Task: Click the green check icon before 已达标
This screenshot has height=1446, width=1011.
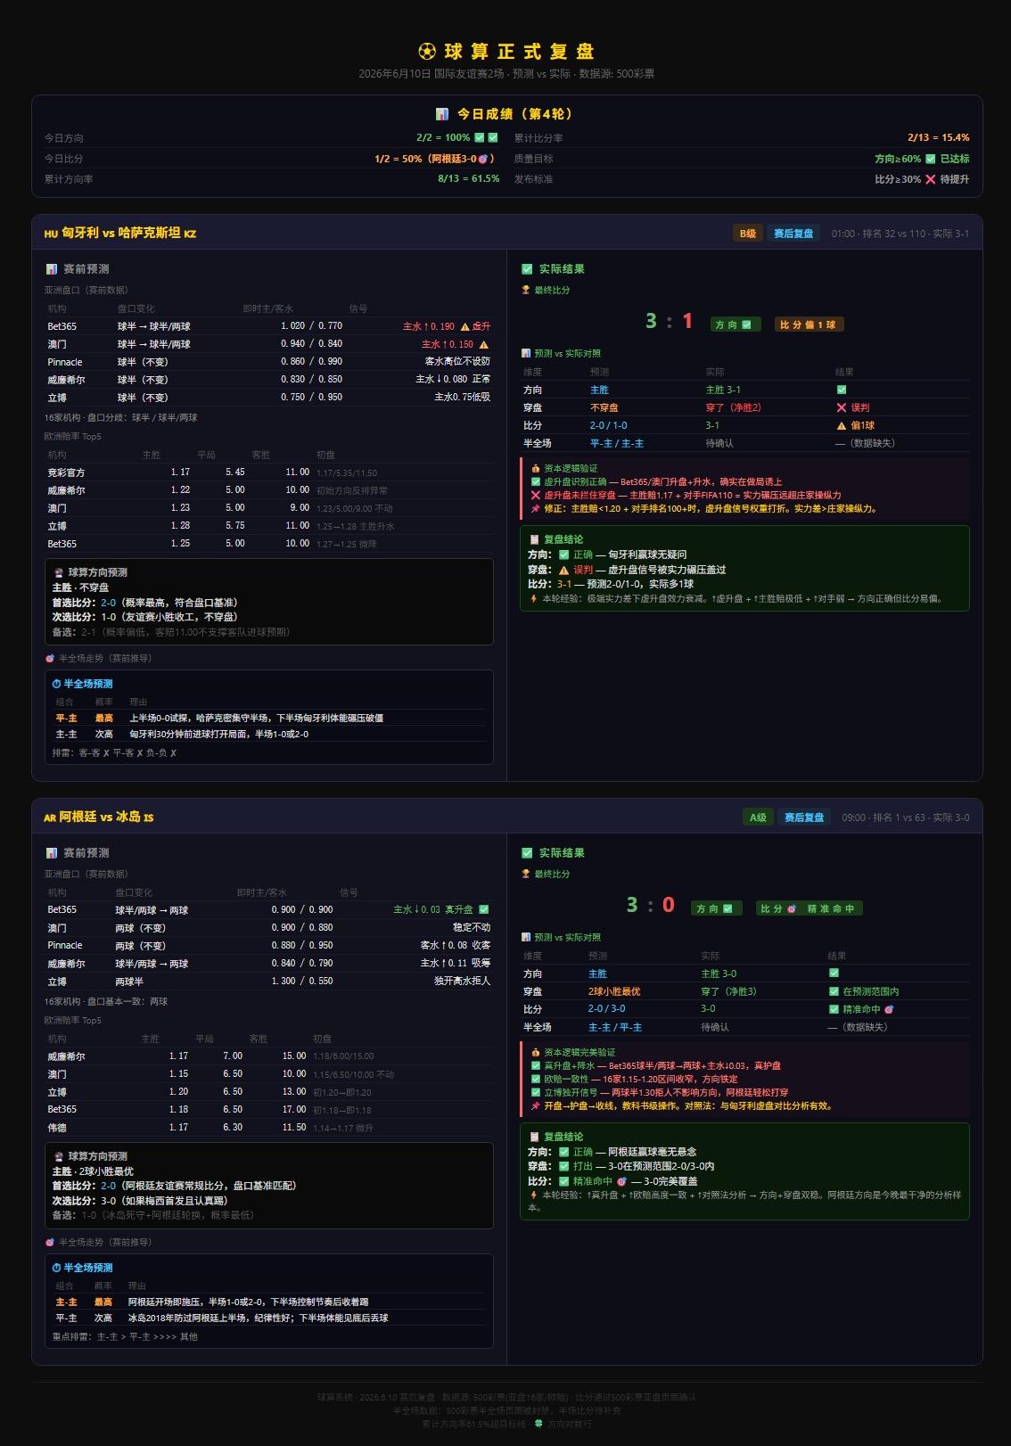Action: coord(930,159)
